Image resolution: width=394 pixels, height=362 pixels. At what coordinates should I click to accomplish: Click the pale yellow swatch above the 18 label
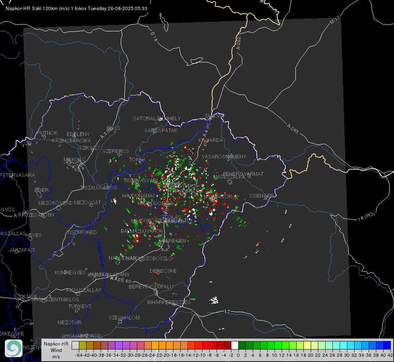click(307, 346)
